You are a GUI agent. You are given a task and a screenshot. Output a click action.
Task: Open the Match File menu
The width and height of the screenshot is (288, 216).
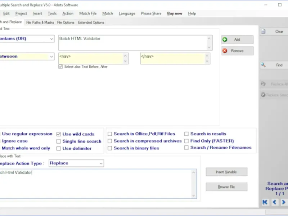coord(88,14)
